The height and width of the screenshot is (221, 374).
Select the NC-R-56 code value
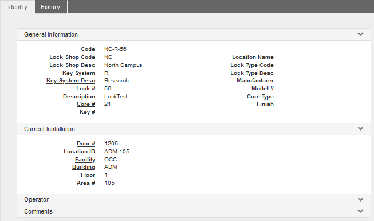pos(115,49)
